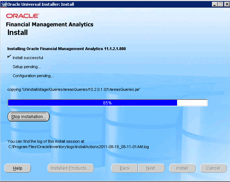Click 'You can find the log' text
230x182 pixels.
(x=46, y=141)
